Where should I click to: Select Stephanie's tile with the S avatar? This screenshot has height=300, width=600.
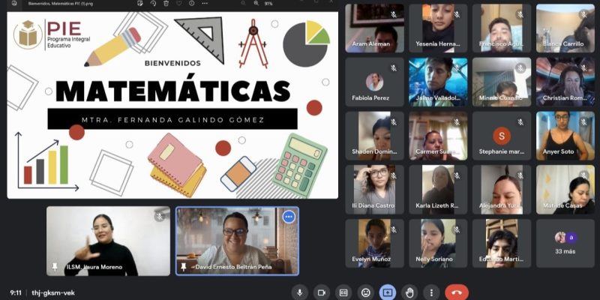tap(501, 136)
